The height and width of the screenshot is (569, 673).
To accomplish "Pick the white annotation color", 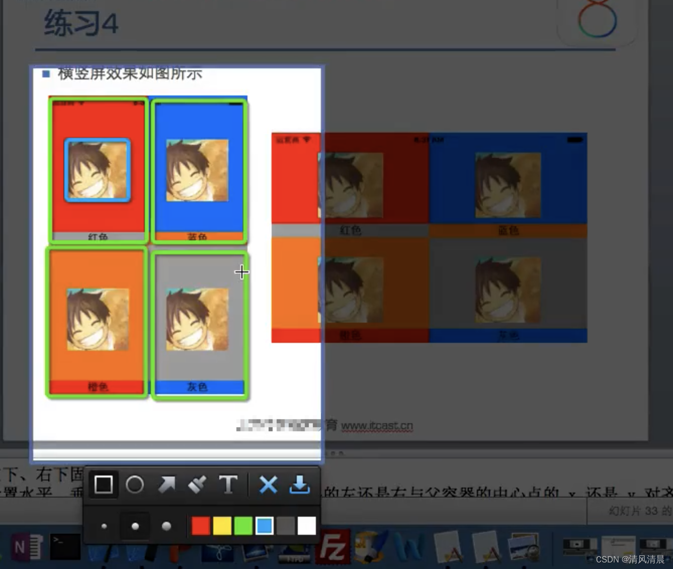I will tap(307, 526).
